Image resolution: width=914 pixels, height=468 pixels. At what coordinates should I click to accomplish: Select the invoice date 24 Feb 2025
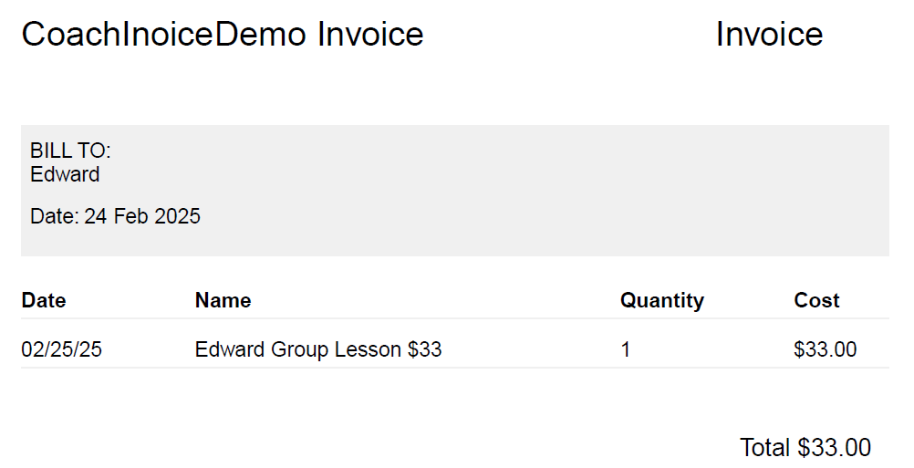click(x=142, y=217)
